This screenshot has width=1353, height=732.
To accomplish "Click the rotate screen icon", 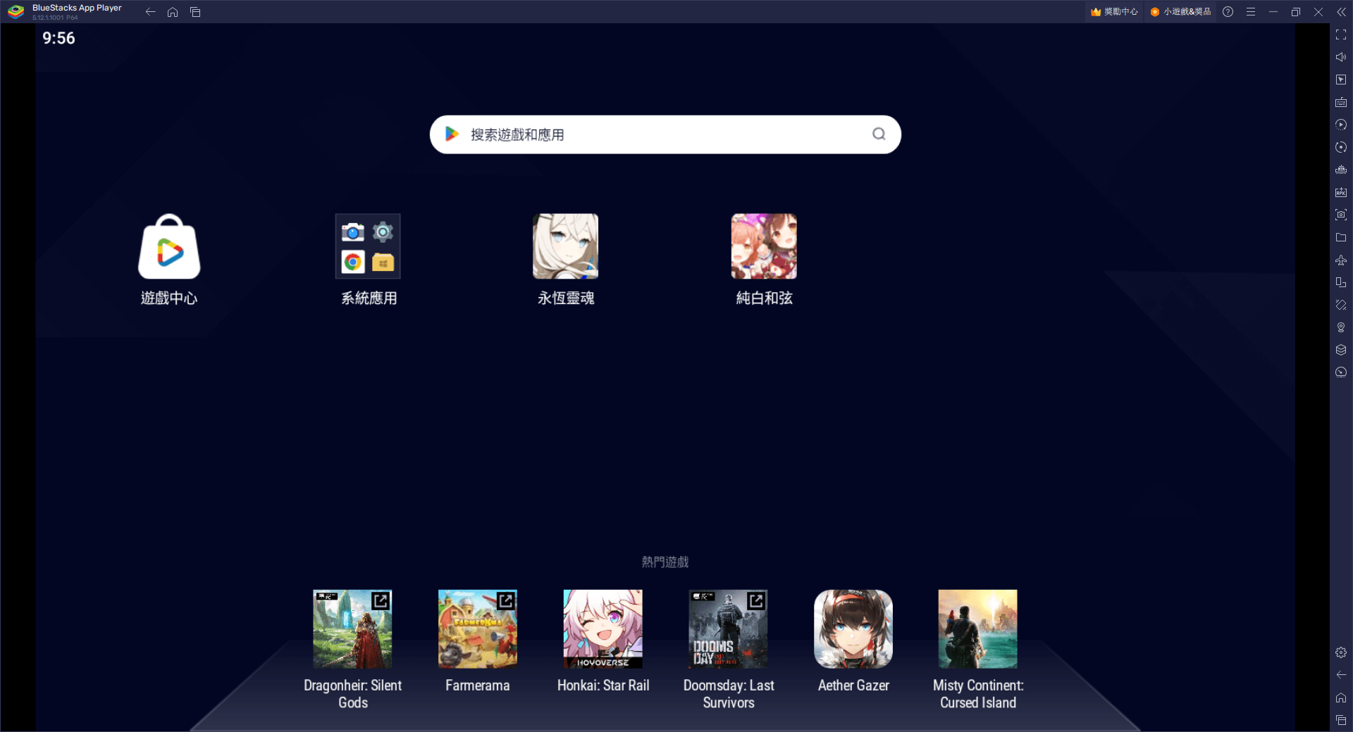I will [x=1341, y=305].
